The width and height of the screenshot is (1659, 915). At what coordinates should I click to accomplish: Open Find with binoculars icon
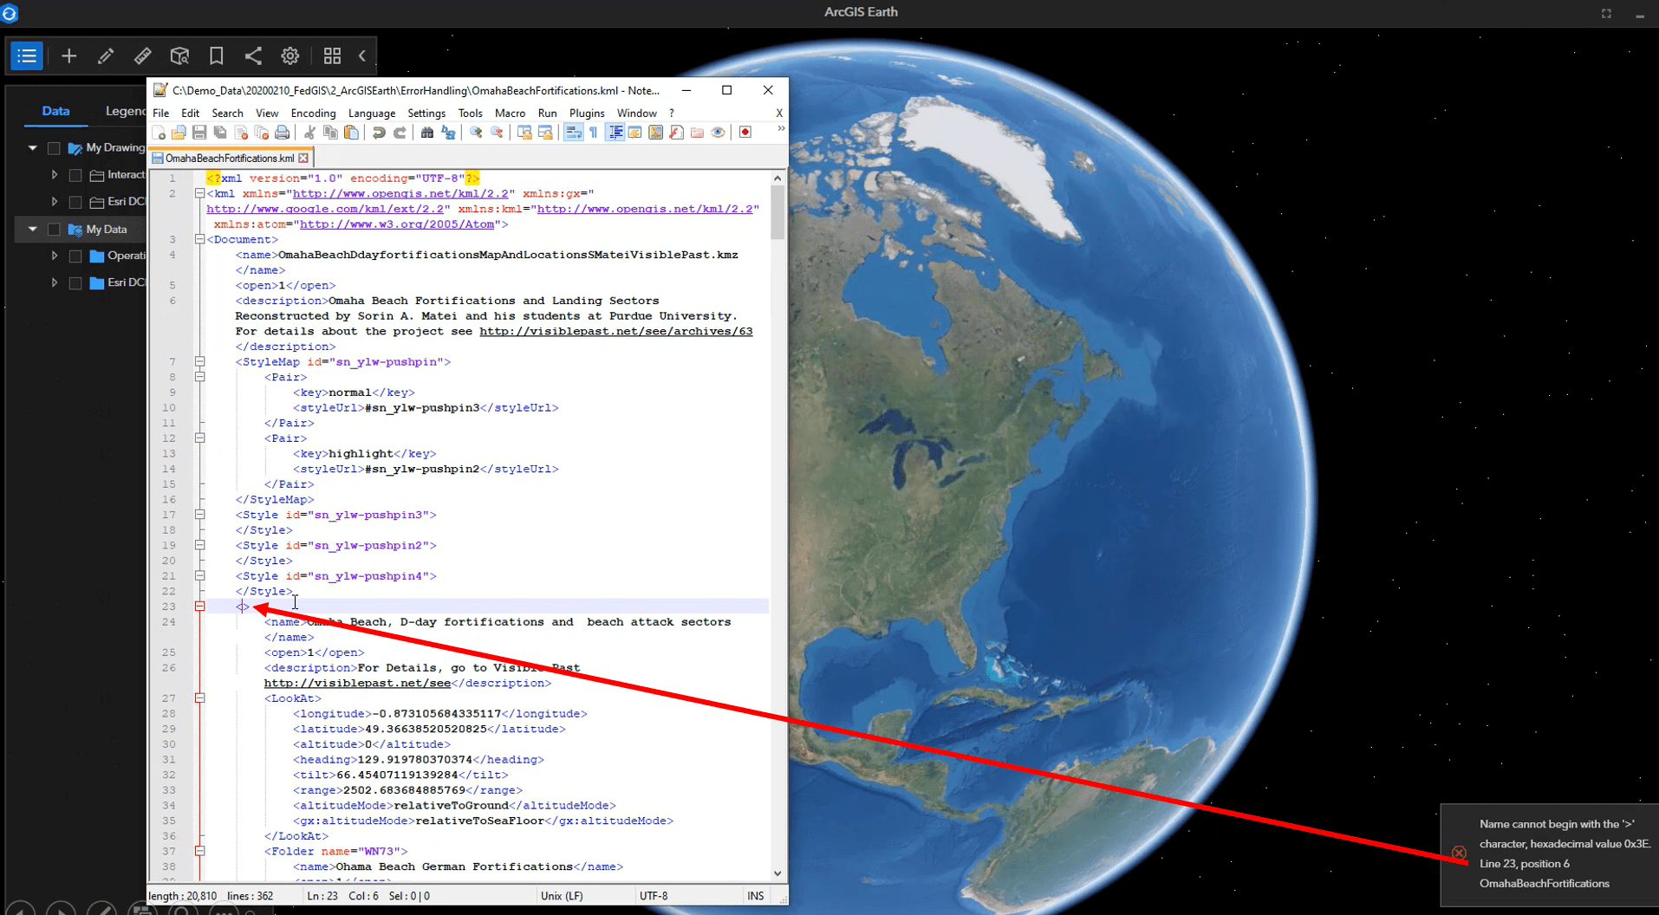coord(427,133)
